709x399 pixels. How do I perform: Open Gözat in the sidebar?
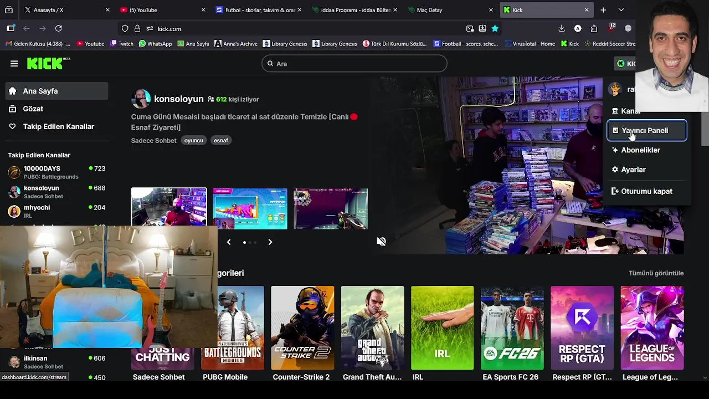point(57,109)
